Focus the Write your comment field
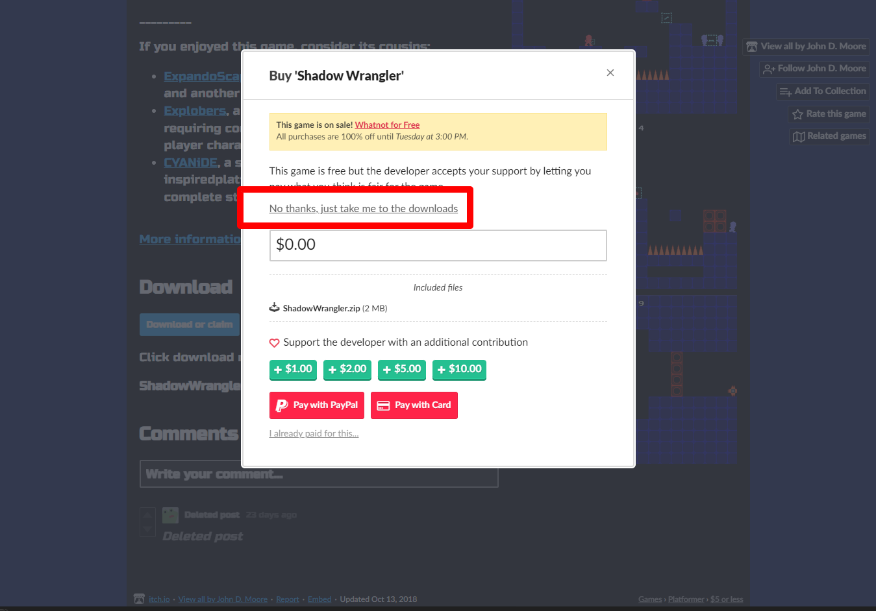876x611 pixels. pyautogui.click(x=319, y=474)
